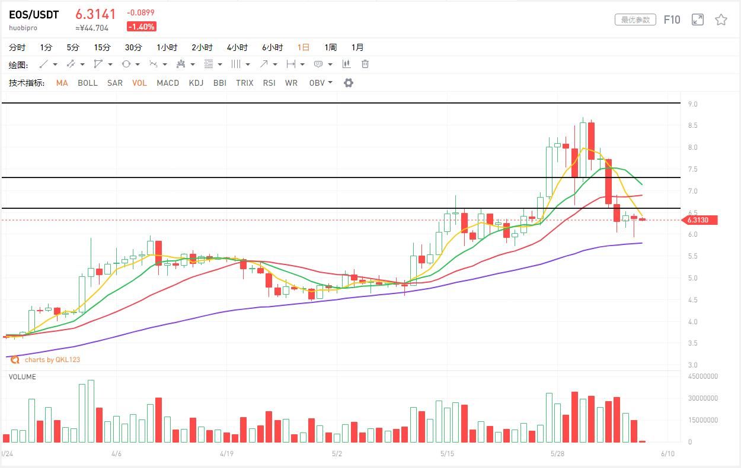Toggle the BBI indicator
This screenshot has width=741, height=468.
pyautogui.click(x=220, y=83)
